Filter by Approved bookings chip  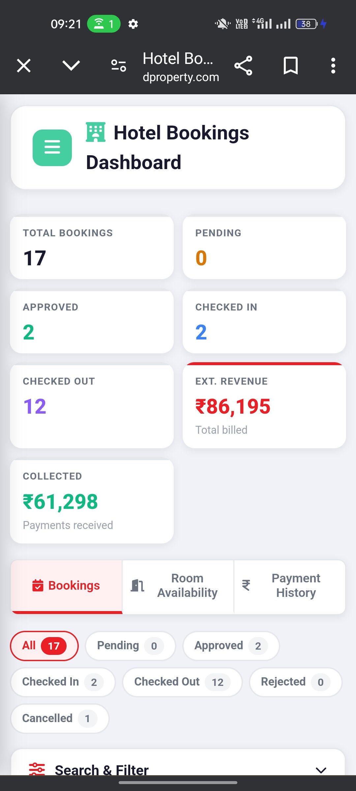click(231, 646)
